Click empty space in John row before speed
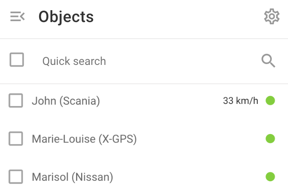 162,101
